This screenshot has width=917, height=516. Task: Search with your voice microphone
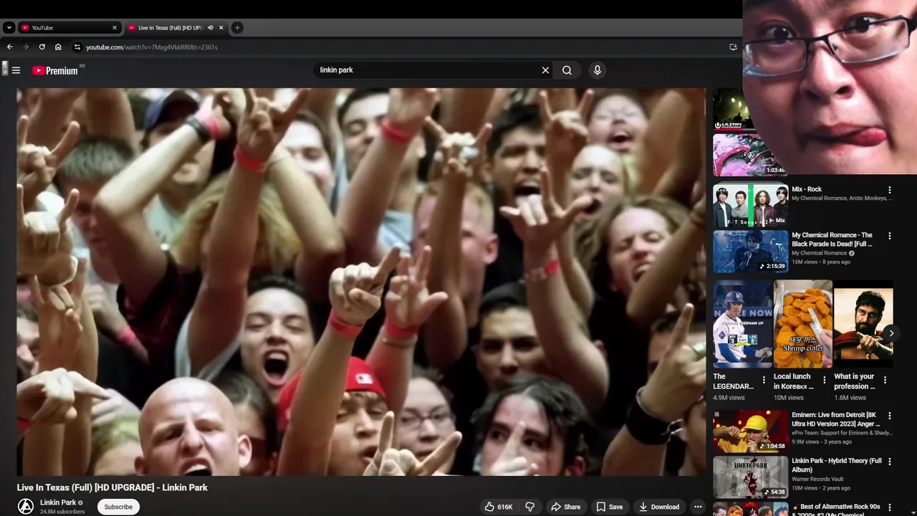tap(597, 70)
